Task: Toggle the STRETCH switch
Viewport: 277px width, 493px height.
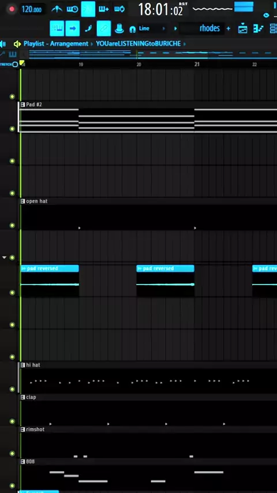Action: coord(15,65)
